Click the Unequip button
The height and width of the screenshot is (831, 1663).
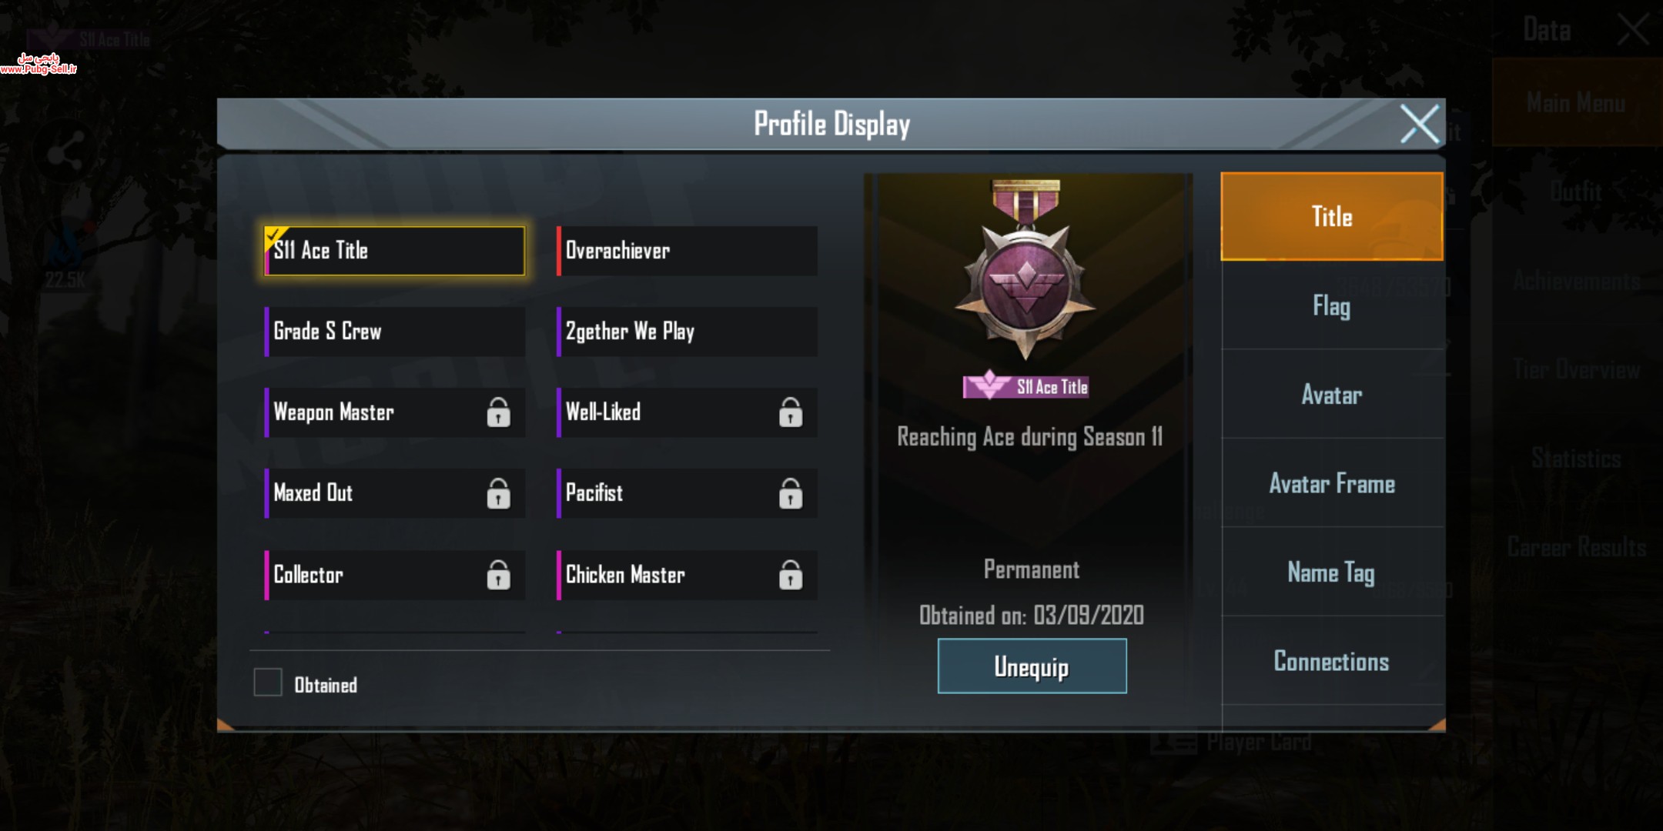(x=1032, y=666)
